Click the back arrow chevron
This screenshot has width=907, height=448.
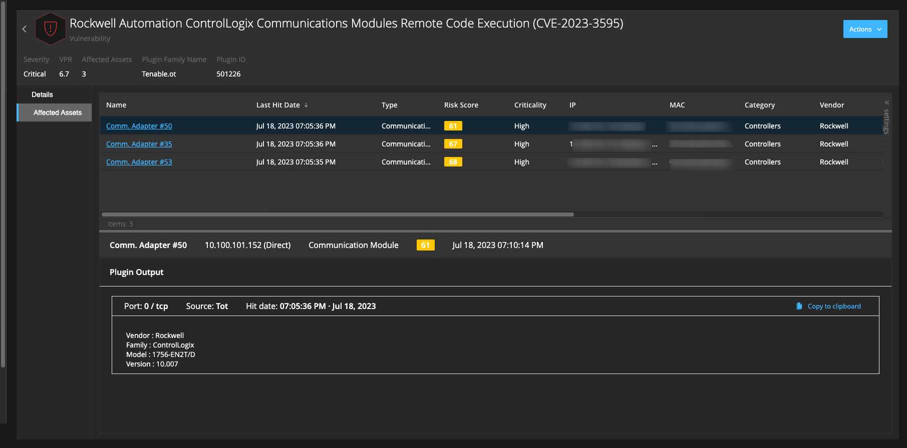tap(24, 29)
